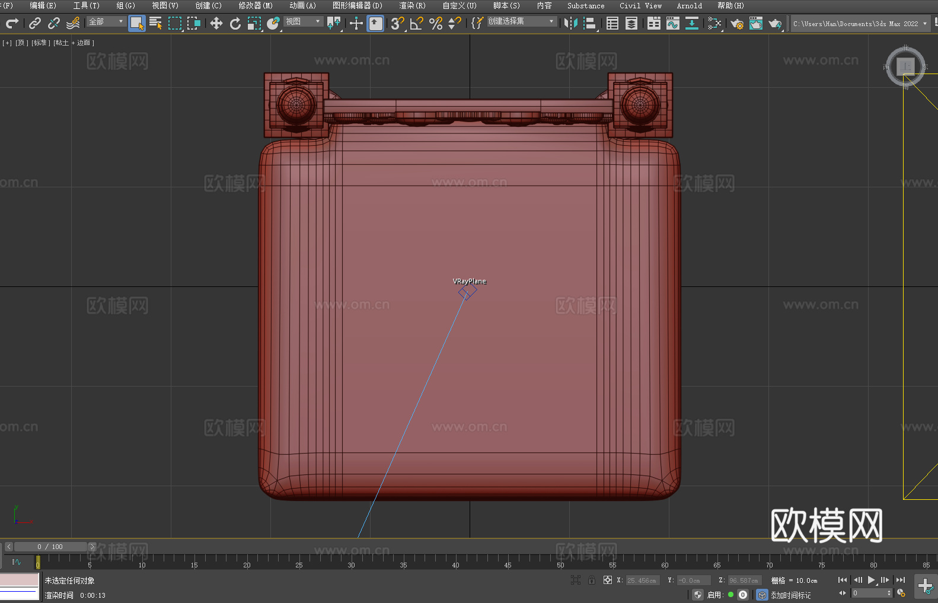Click Go to End playback button
Image resolution: width=938 pixels, height=603 pixels.
coord(901,580)
